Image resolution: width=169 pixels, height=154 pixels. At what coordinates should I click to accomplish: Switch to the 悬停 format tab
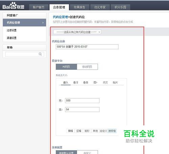[86, 83]
